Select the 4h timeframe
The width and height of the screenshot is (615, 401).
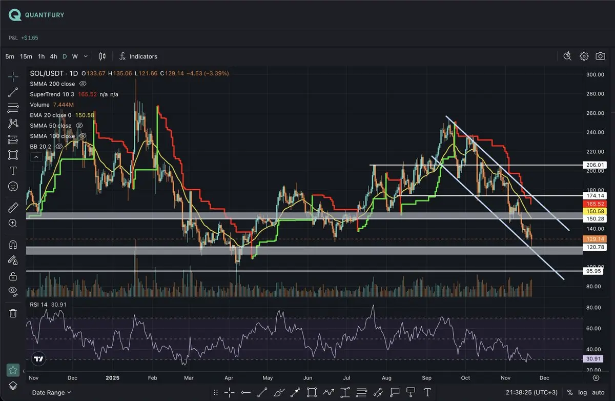point(54,56)
